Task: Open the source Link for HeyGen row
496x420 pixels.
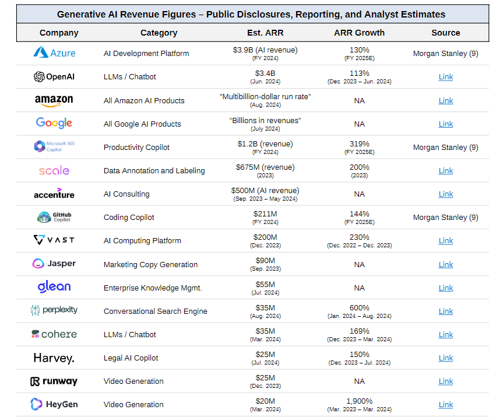Action: (446, 404)
